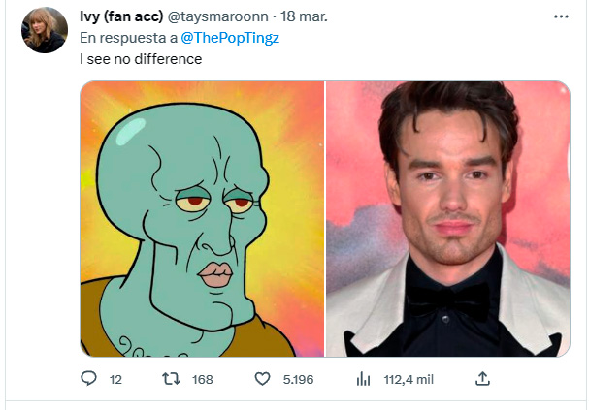Click the reply count 12
Viewport: 589px width, 410px height.
pos(115,380)
